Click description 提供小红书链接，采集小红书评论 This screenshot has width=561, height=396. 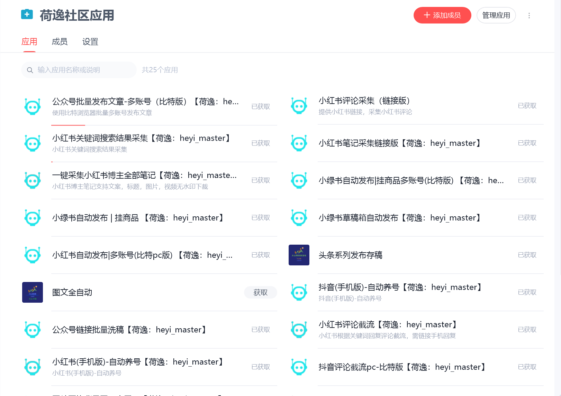pos(365,112)
